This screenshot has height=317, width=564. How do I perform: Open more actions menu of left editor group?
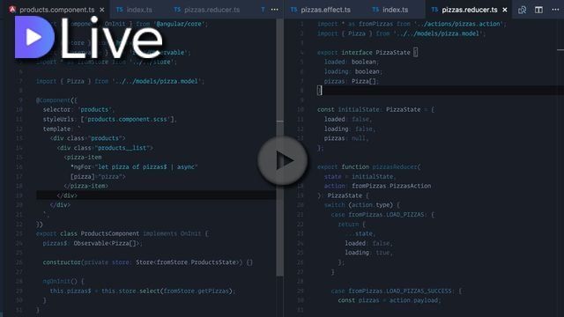tap(274, 10)
